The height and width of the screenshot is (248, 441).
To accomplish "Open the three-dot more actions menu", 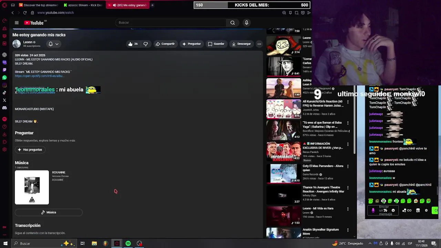I will pyautogui.click(x=259, y=44).
